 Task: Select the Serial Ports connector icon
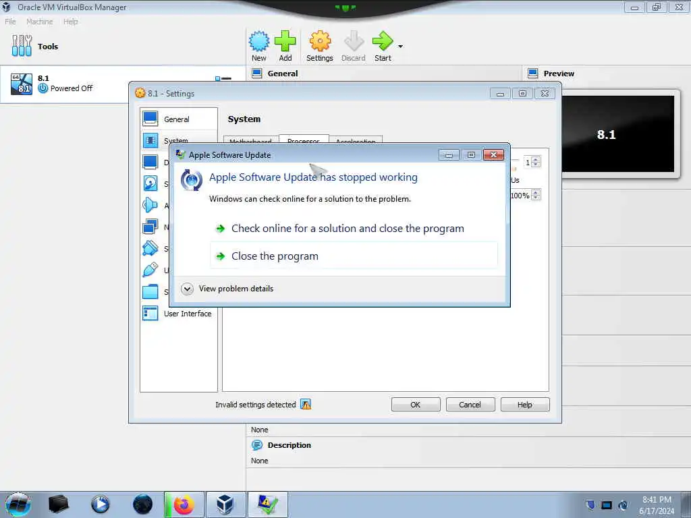pyautogui.click(x=150, y=248)
